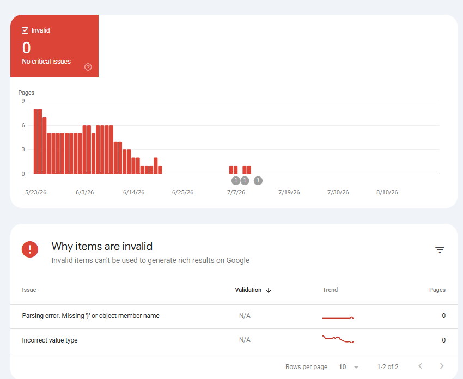This screenshot has height=379, width=463.
Task: Click second annotation marker near 7/7/26
Action: coord(245,180)
